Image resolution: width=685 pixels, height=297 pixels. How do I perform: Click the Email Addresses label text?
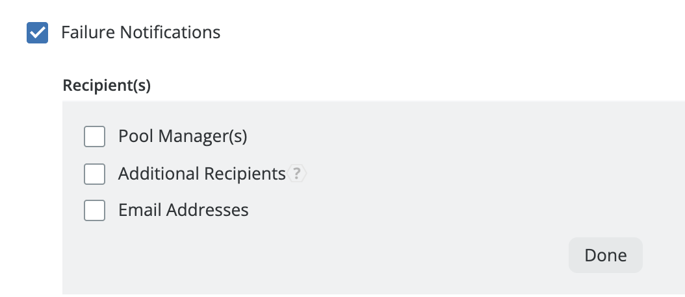pyautogui.click(x=183, y=210)
